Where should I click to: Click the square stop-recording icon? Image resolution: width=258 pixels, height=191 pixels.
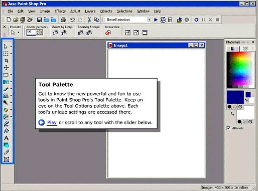(217, 20)
